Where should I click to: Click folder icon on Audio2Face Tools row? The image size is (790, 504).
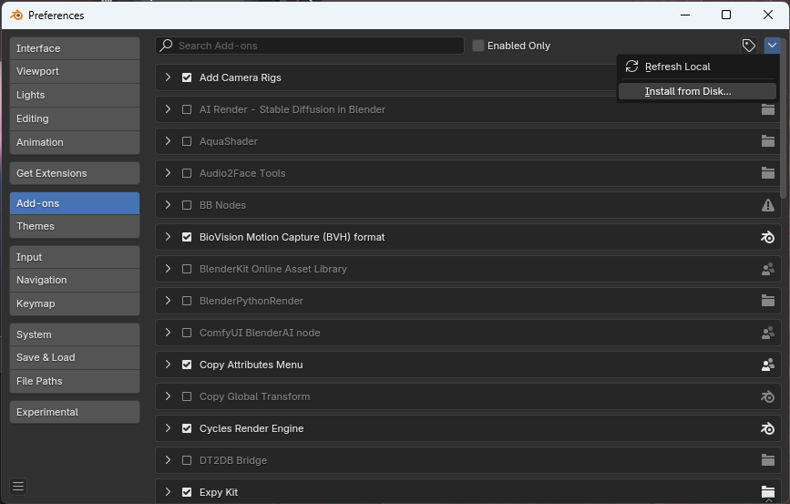[x=767, y=173]
